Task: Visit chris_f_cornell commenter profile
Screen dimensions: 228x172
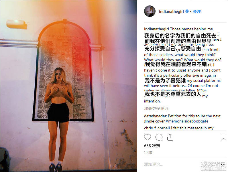Action: click(157, 128)
